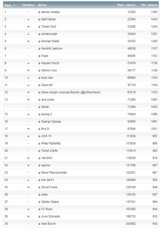Open the Ham Burch player link
The image size is (163, 229).
point(49,224)
